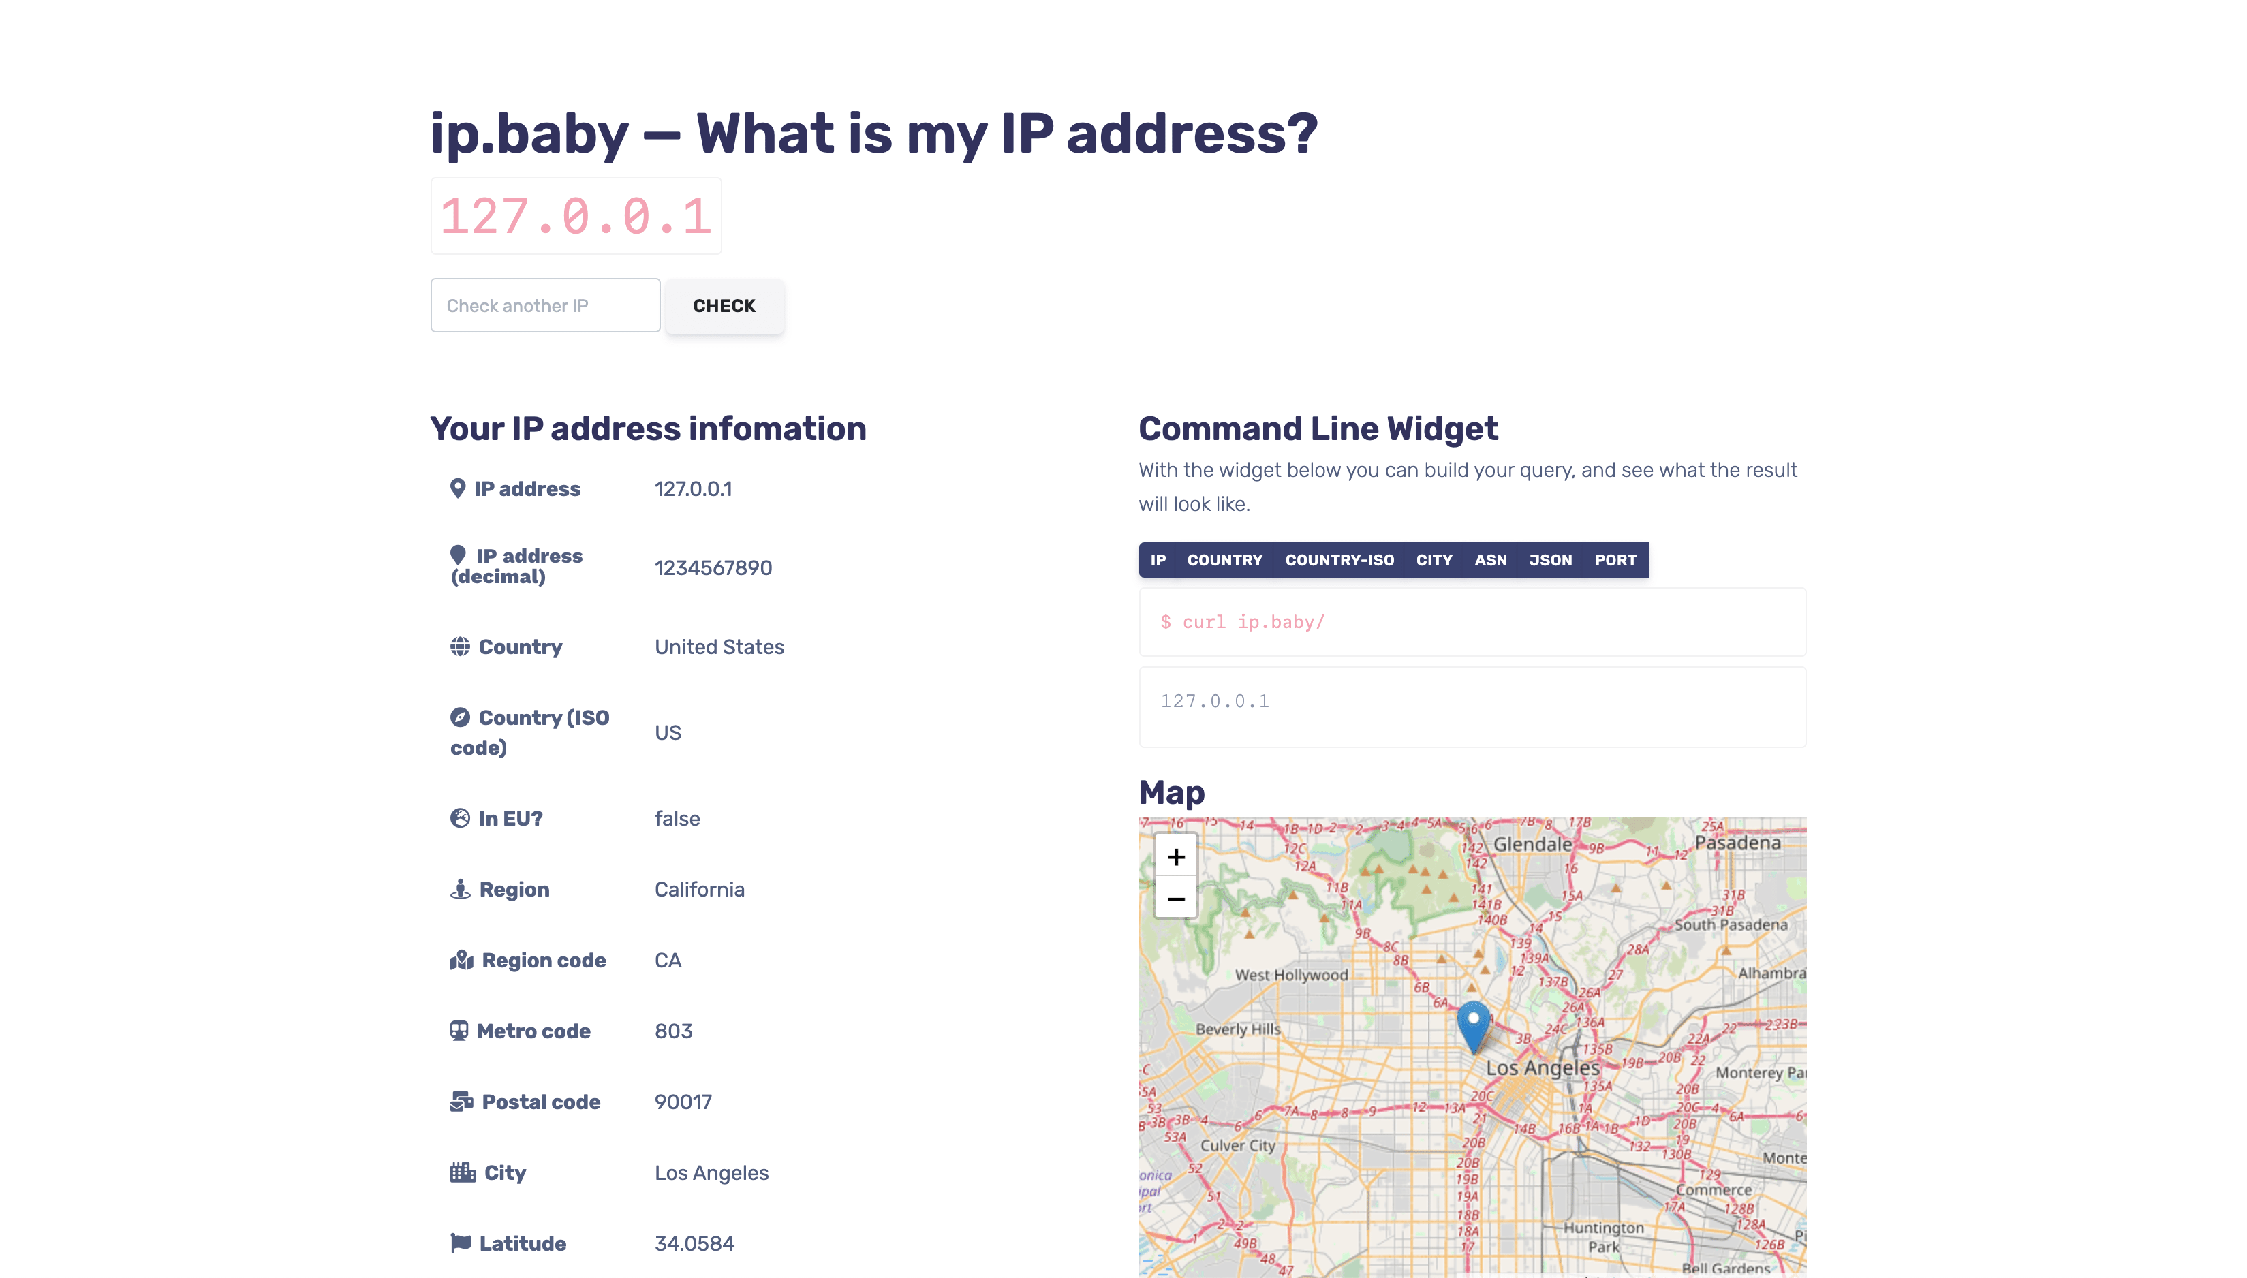Click the compass icon beside Country ISO code
This screenshot has width=2247, height=1278.
click(460, 717)
